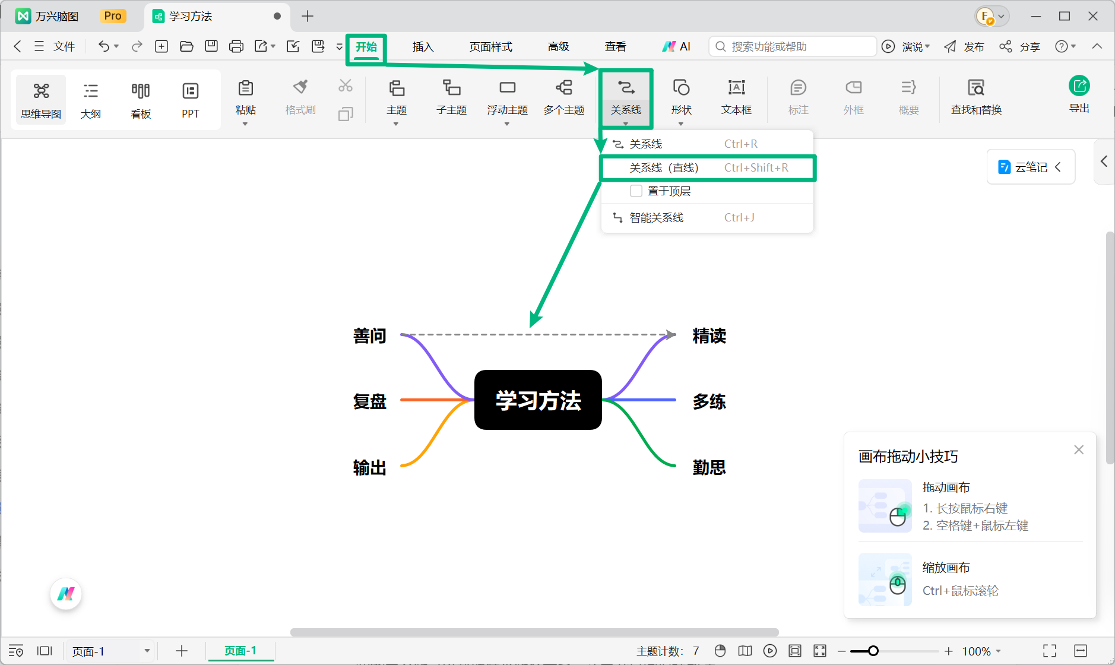Expand the Paste (粘贴) dropdown arrow
This screenshot has width=1115, height=665.
click(245, 124)
